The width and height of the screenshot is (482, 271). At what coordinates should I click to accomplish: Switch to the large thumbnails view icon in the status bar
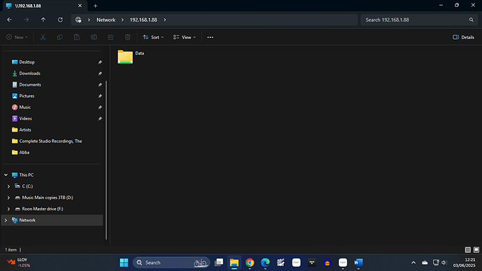476,250
